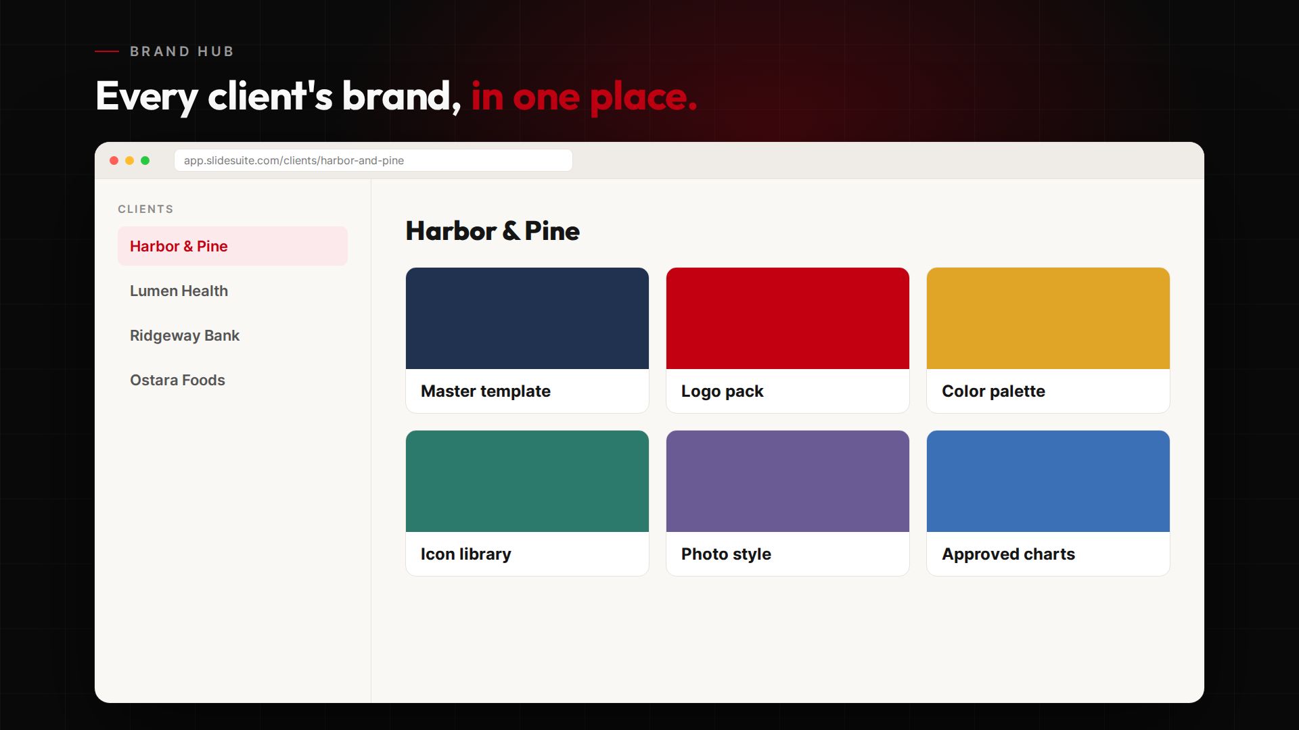Open the Logo pack red thumbnail
This screenshot has height=730, width=1299.
(x=788, y=318)
